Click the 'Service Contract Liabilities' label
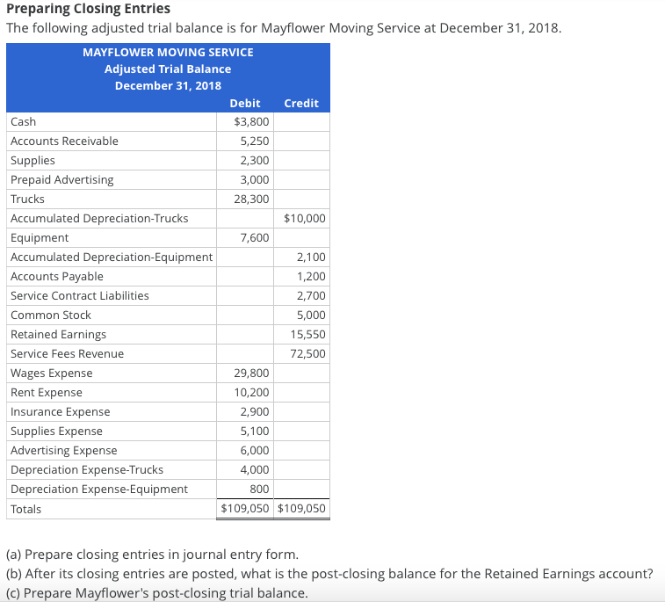The image size is (665, 602). point(80,295)
